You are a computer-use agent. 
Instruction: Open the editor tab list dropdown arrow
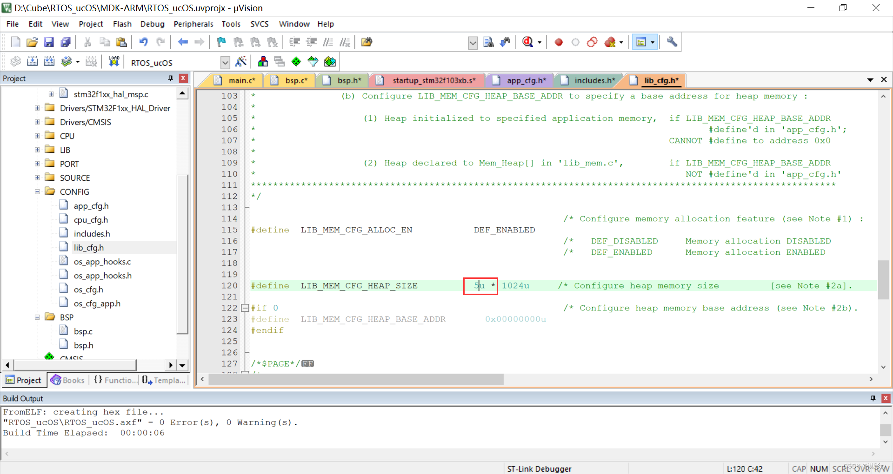(x=870, y=80)
